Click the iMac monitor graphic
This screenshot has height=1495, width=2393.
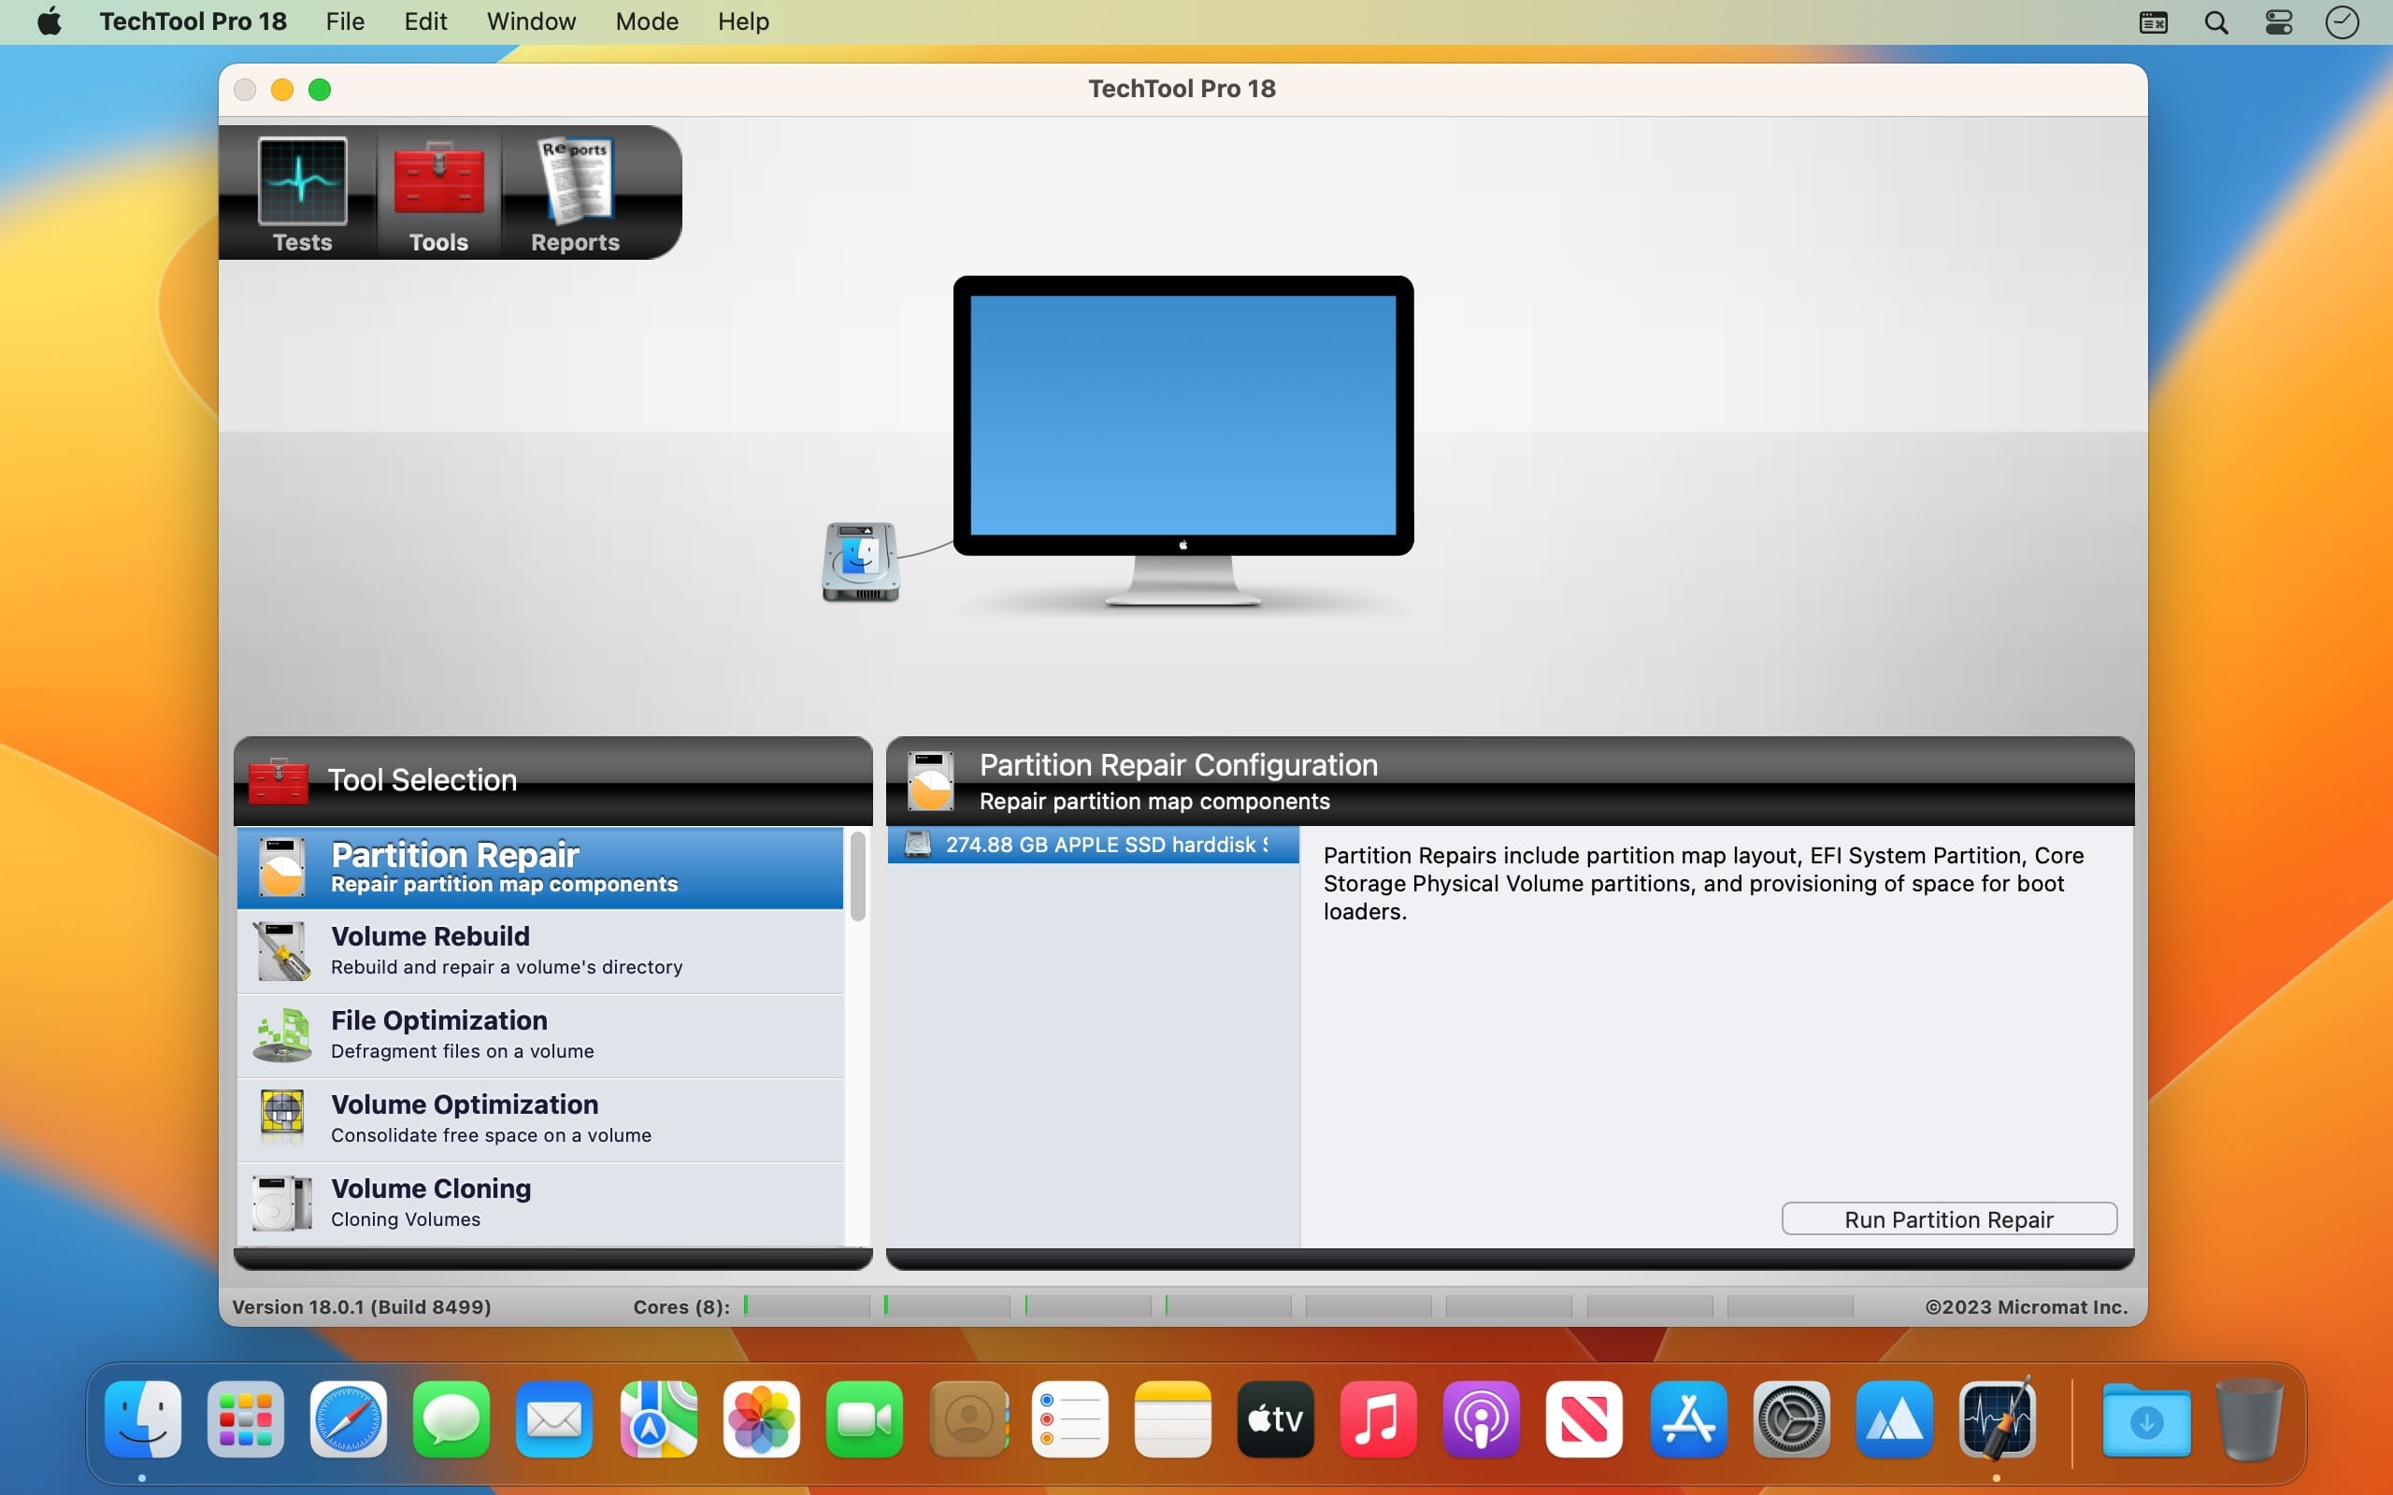[x=1182, y=415]
